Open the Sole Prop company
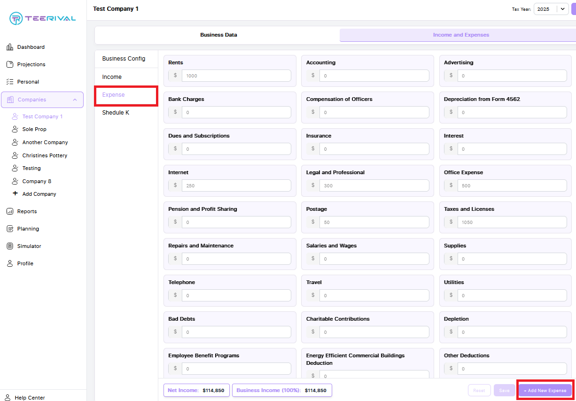The image size is (576, 401). click(x=34, y=129)
